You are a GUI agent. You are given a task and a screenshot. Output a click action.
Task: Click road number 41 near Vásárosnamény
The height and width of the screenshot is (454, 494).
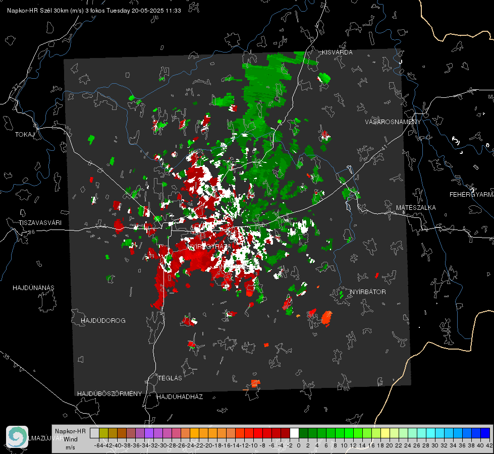click(x=383, y=147)
